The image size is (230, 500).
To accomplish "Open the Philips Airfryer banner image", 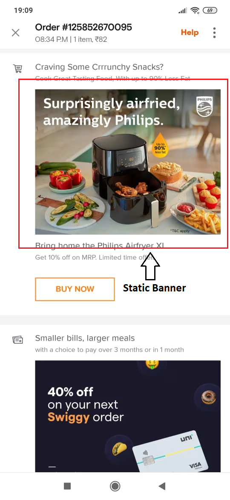I will click(x=128, y=162).
